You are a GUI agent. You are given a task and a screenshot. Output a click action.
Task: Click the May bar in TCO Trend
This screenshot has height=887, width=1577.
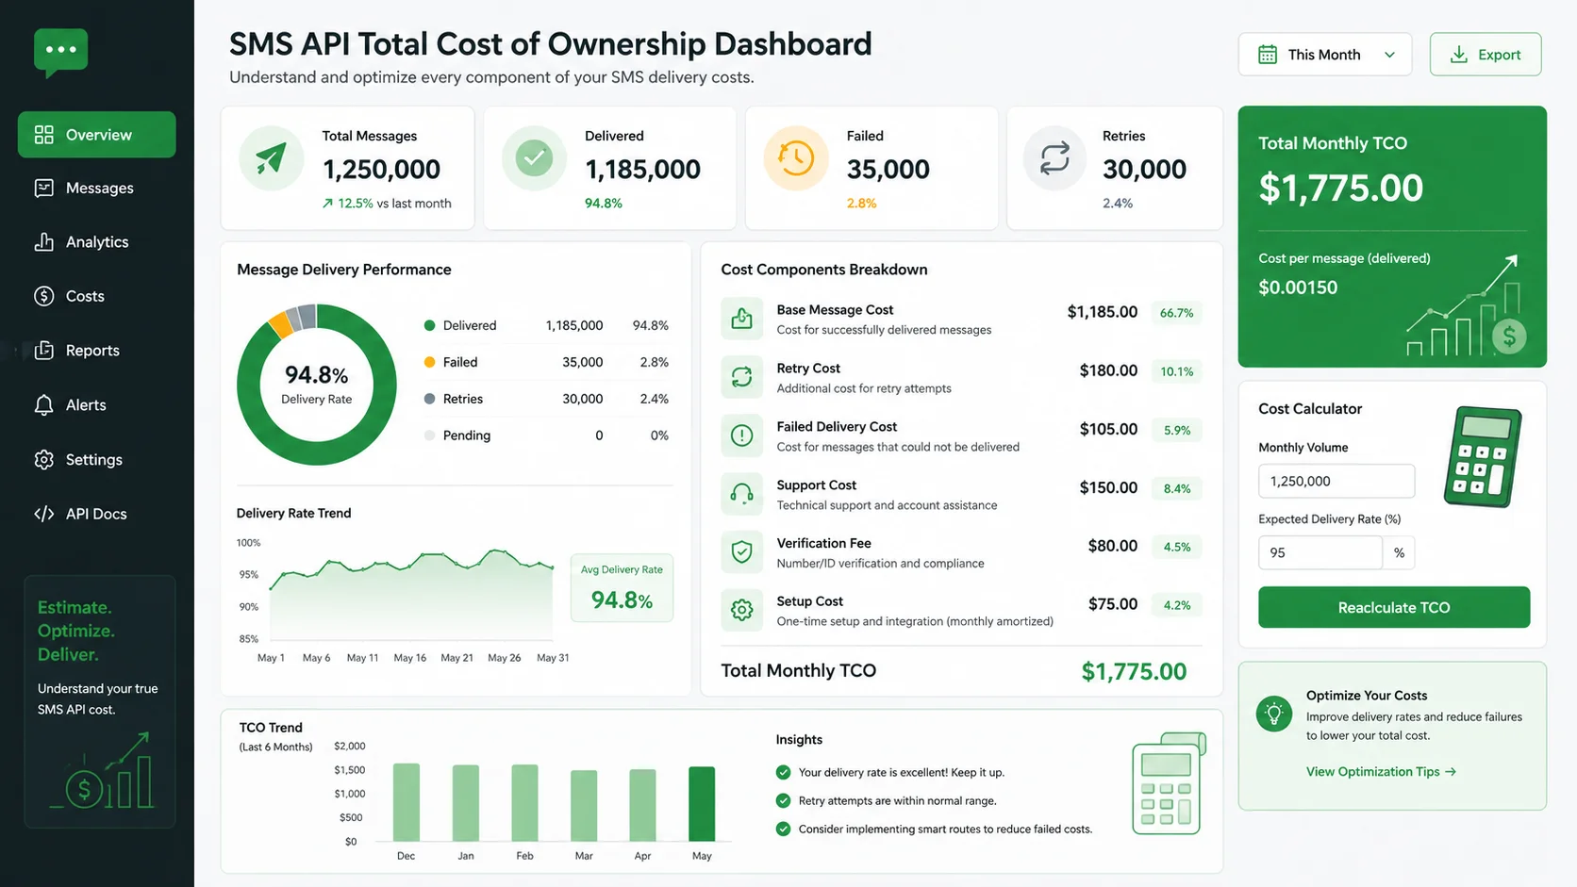(702, 804)
